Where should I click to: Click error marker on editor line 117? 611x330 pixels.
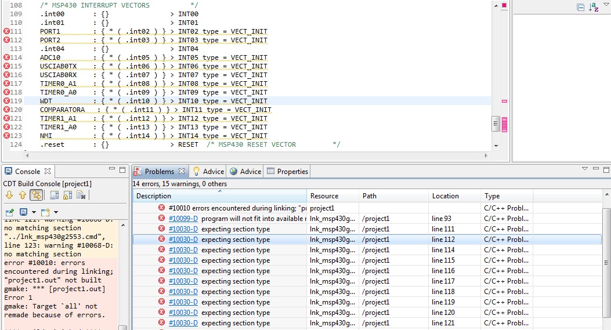click(6, 84)
